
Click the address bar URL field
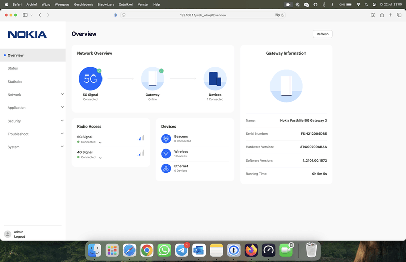203,15
